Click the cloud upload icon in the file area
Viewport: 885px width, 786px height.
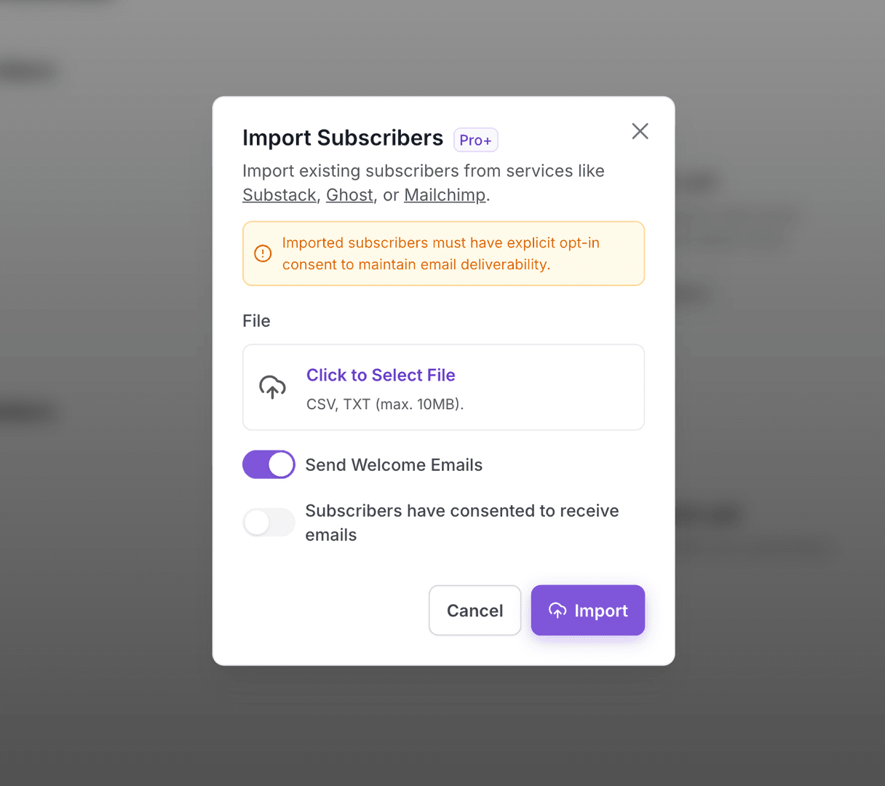pos(272,387)
